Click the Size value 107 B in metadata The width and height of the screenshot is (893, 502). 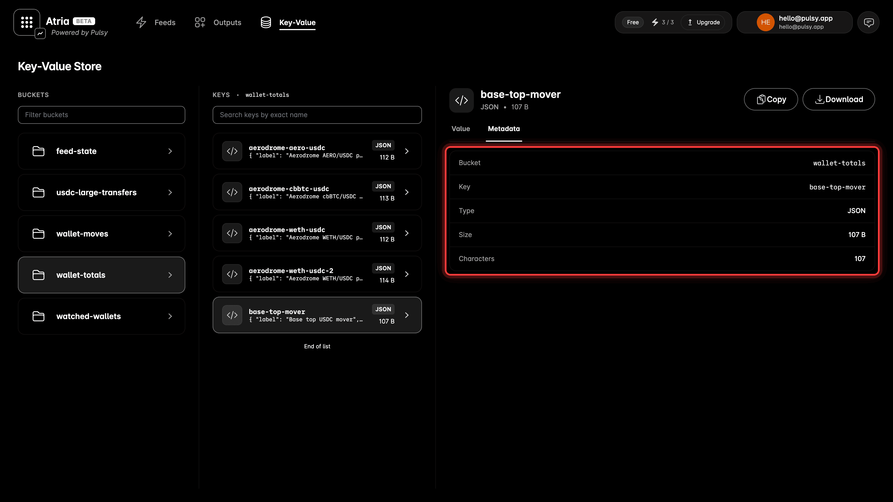point(857,235)
